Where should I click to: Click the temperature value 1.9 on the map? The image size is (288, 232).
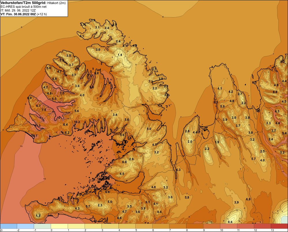click(217, 142)
